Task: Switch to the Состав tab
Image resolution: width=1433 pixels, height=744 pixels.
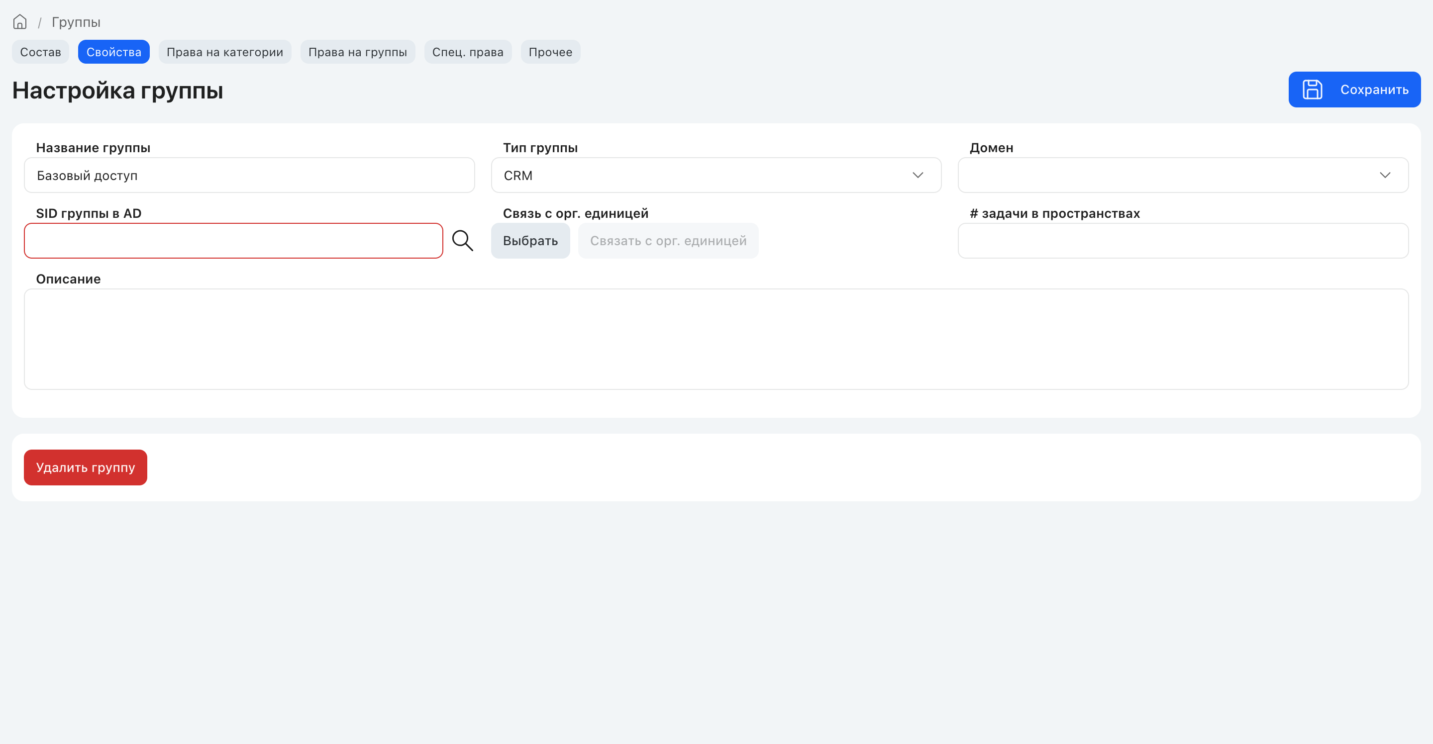Action: pyautogui.click(x=41, y=52)
